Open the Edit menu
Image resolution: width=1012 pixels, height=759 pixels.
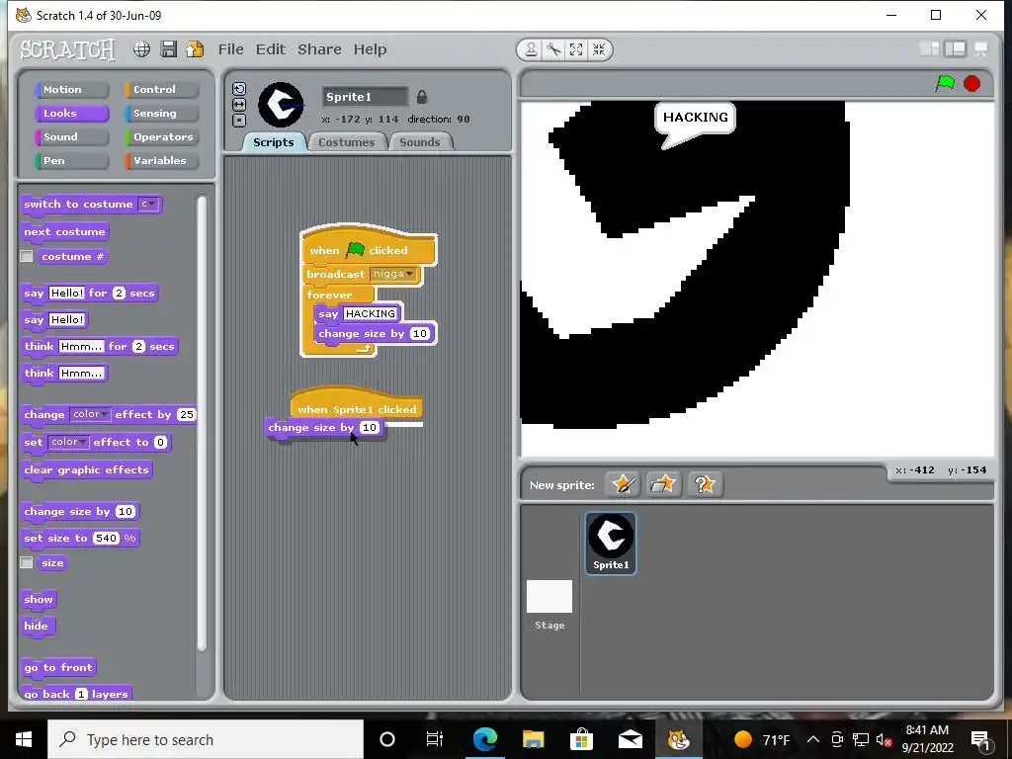click(271, 49)
